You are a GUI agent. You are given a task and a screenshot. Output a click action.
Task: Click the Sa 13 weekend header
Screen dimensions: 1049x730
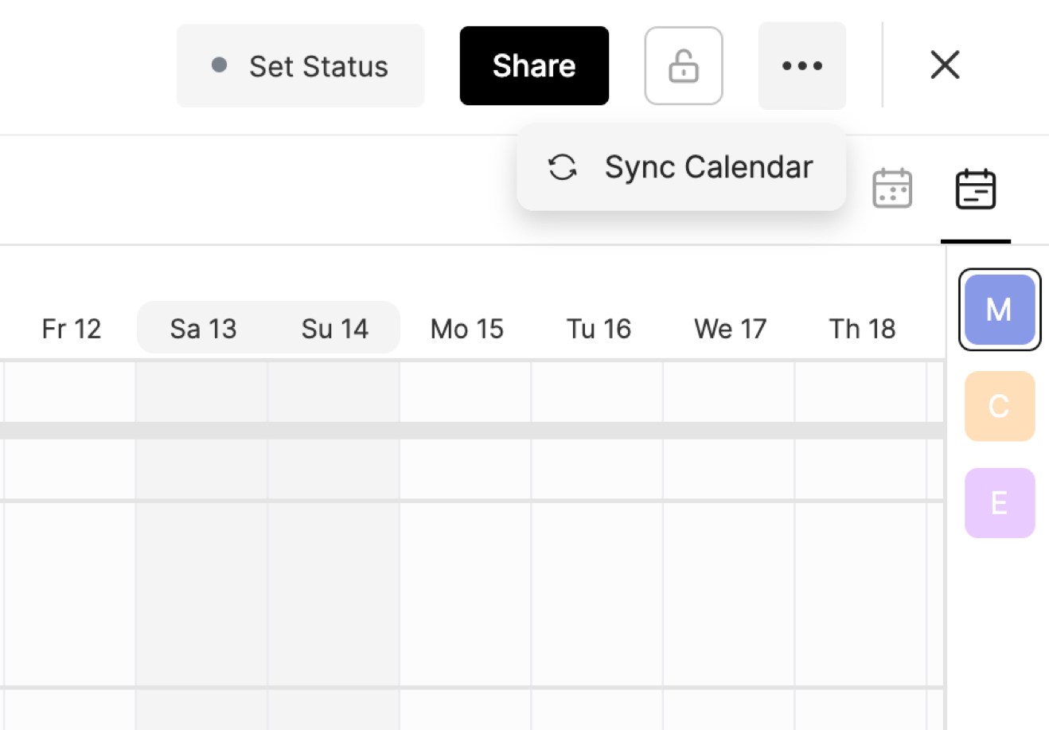[203, 329]
